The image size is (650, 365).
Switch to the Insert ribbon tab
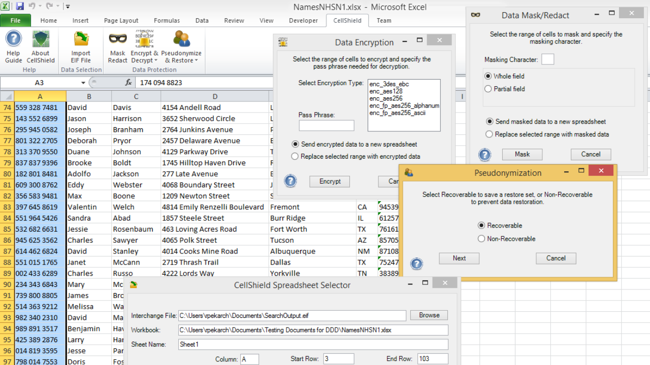point(80,21)
